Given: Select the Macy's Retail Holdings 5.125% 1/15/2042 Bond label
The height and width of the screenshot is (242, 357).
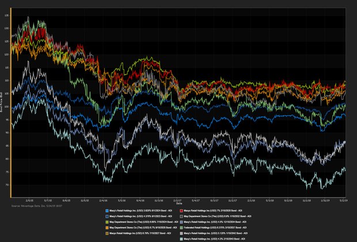Looking at the screenshot, I should [215, 233].
